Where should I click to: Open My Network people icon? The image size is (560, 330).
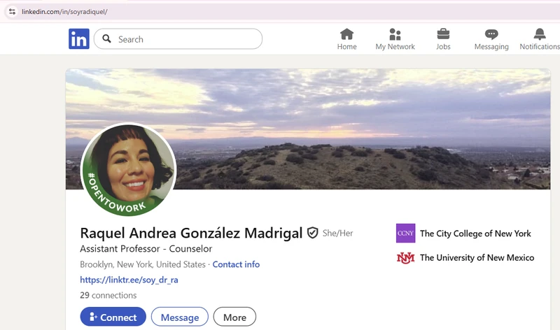(x=395, y=34)
